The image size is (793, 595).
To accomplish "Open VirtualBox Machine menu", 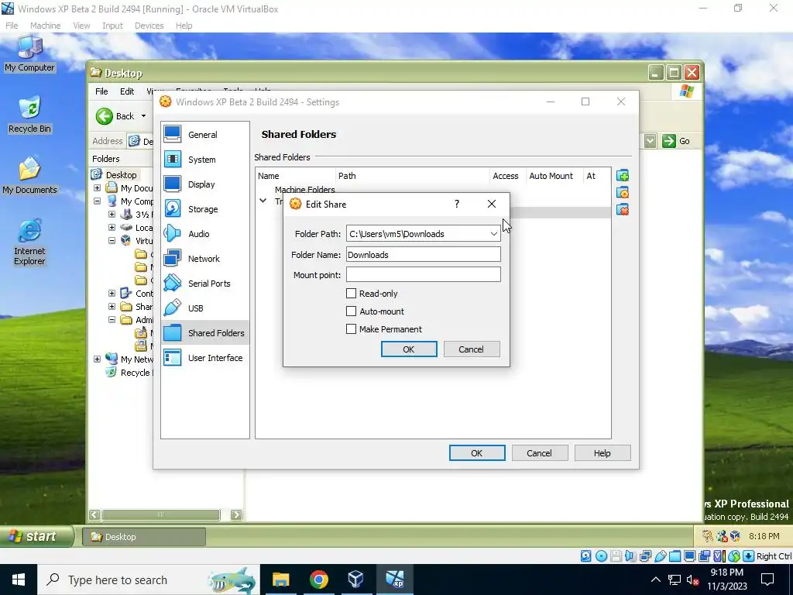I will coord(45,26).
